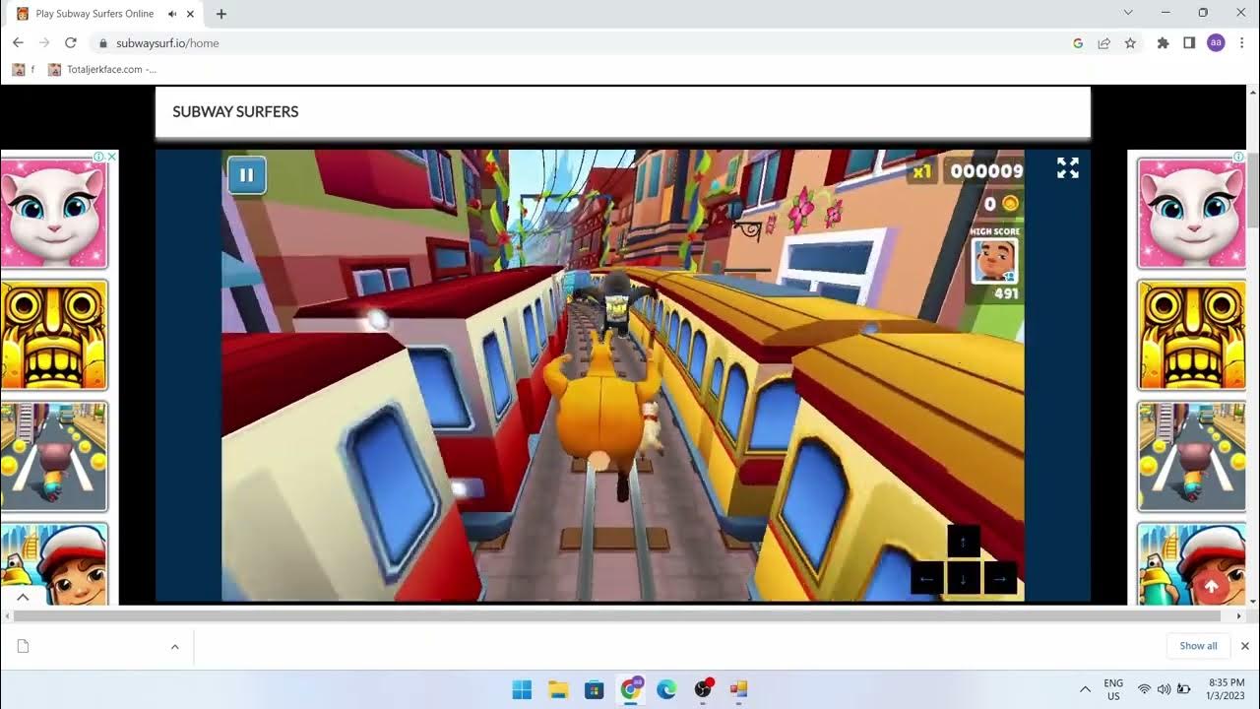The height and width of the screenshot is (709, 1260).
Task: View site information lock icon
Action: click(102, 43)
